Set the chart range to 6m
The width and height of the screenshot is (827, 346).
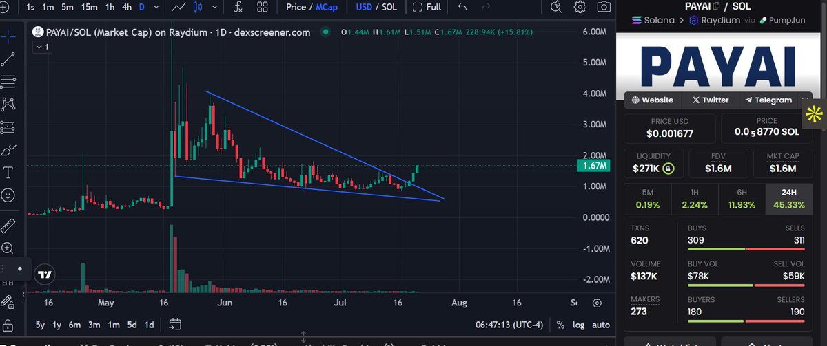pos(74,325)
